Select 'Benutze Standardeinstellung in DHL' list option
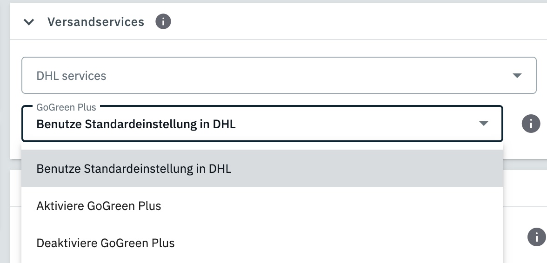Viewport: 547px width, 263px height. coord(134,168)
